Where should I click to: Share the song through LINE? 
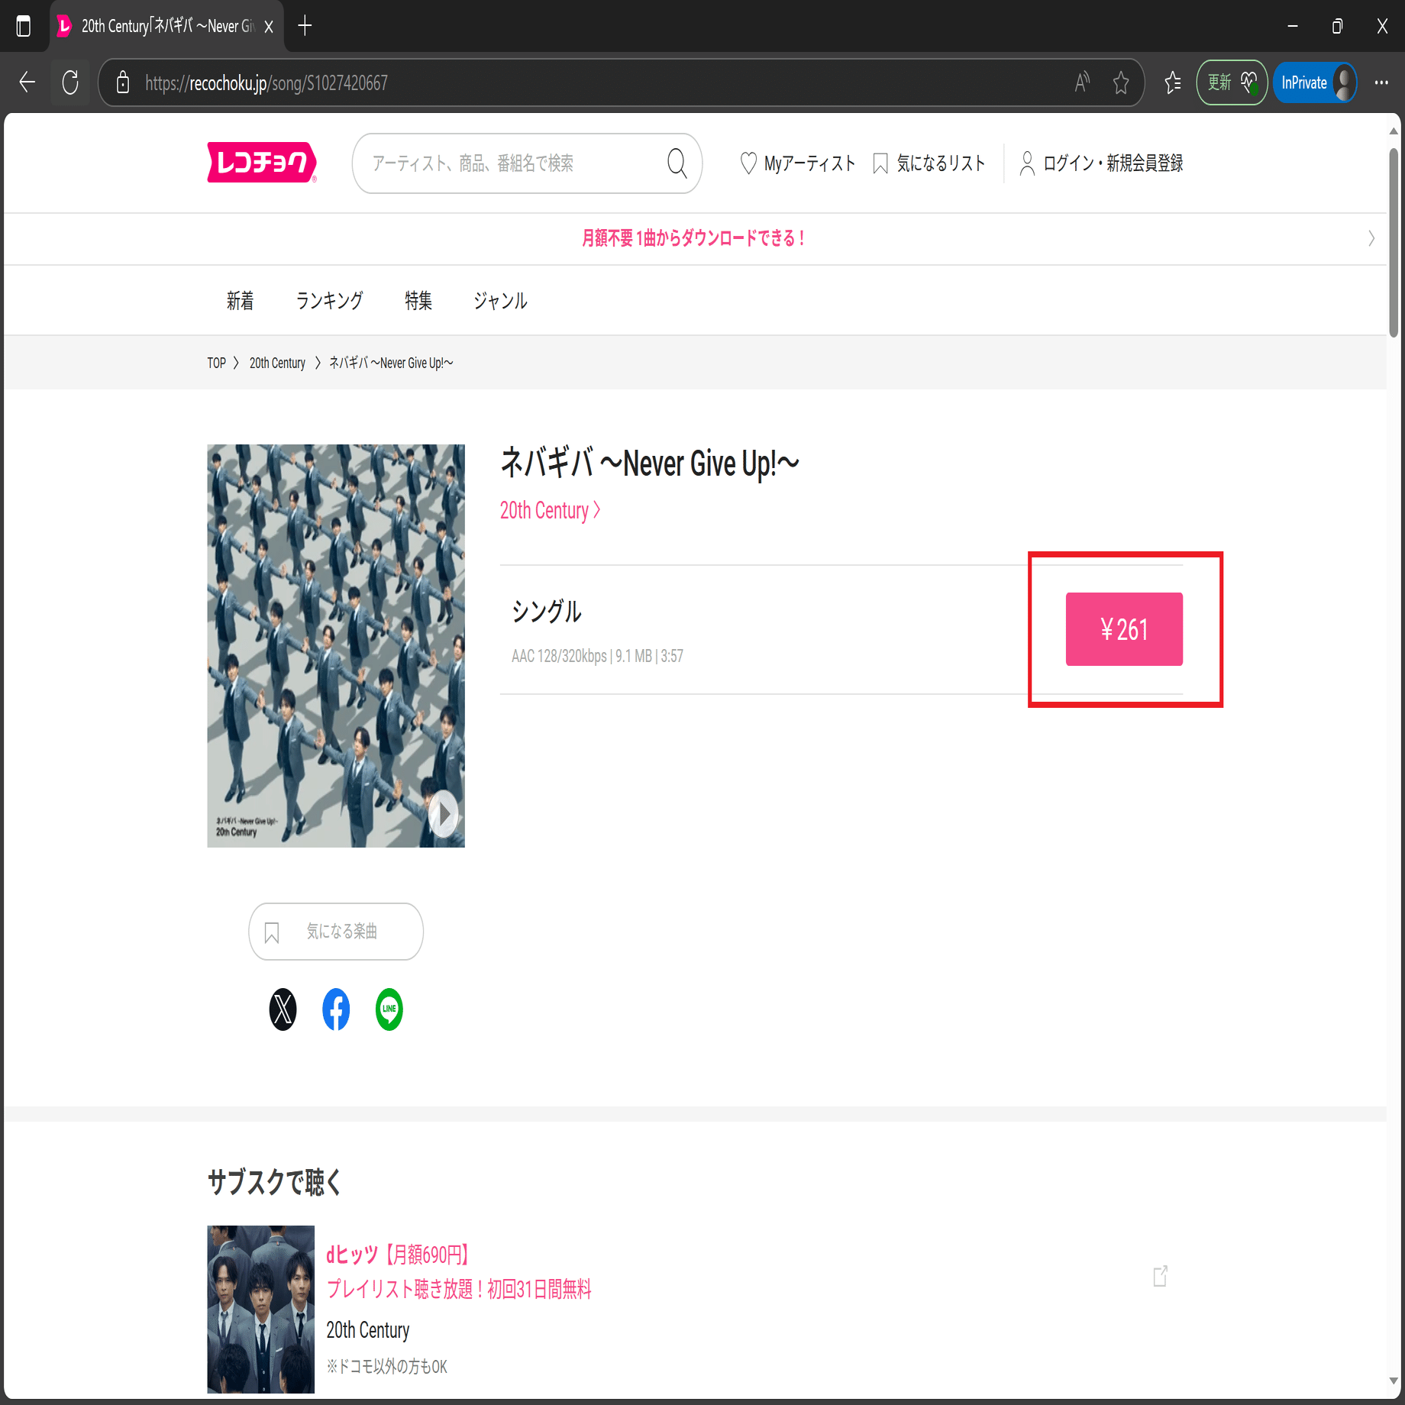(x=389, y=1010)
